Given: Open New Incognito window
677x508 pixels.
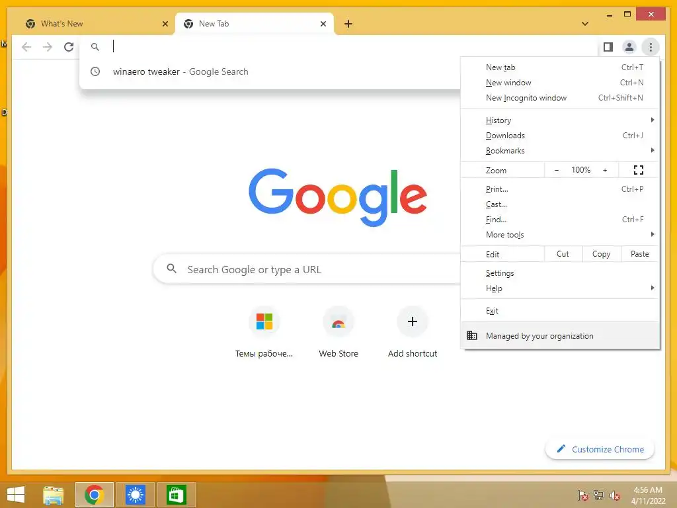Looking at the screenshot, I should (x=560, y=98).
